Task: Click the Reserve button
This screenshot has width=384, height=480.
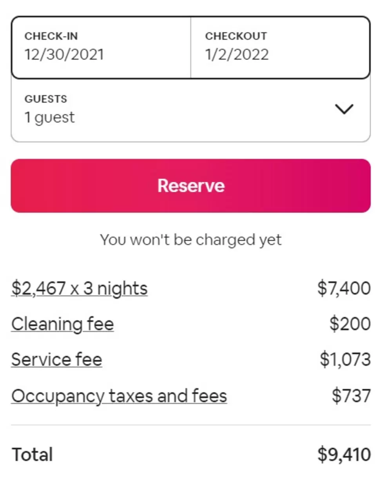Action: (191, 186)
